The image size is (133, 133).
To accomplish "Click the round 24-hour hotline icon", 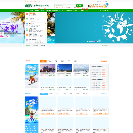I will click(x=89, y=6).
